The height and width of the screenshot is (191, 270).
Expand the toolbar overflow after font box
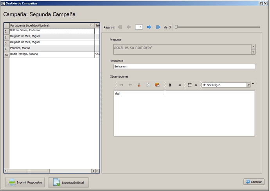[x=253, y=83]
